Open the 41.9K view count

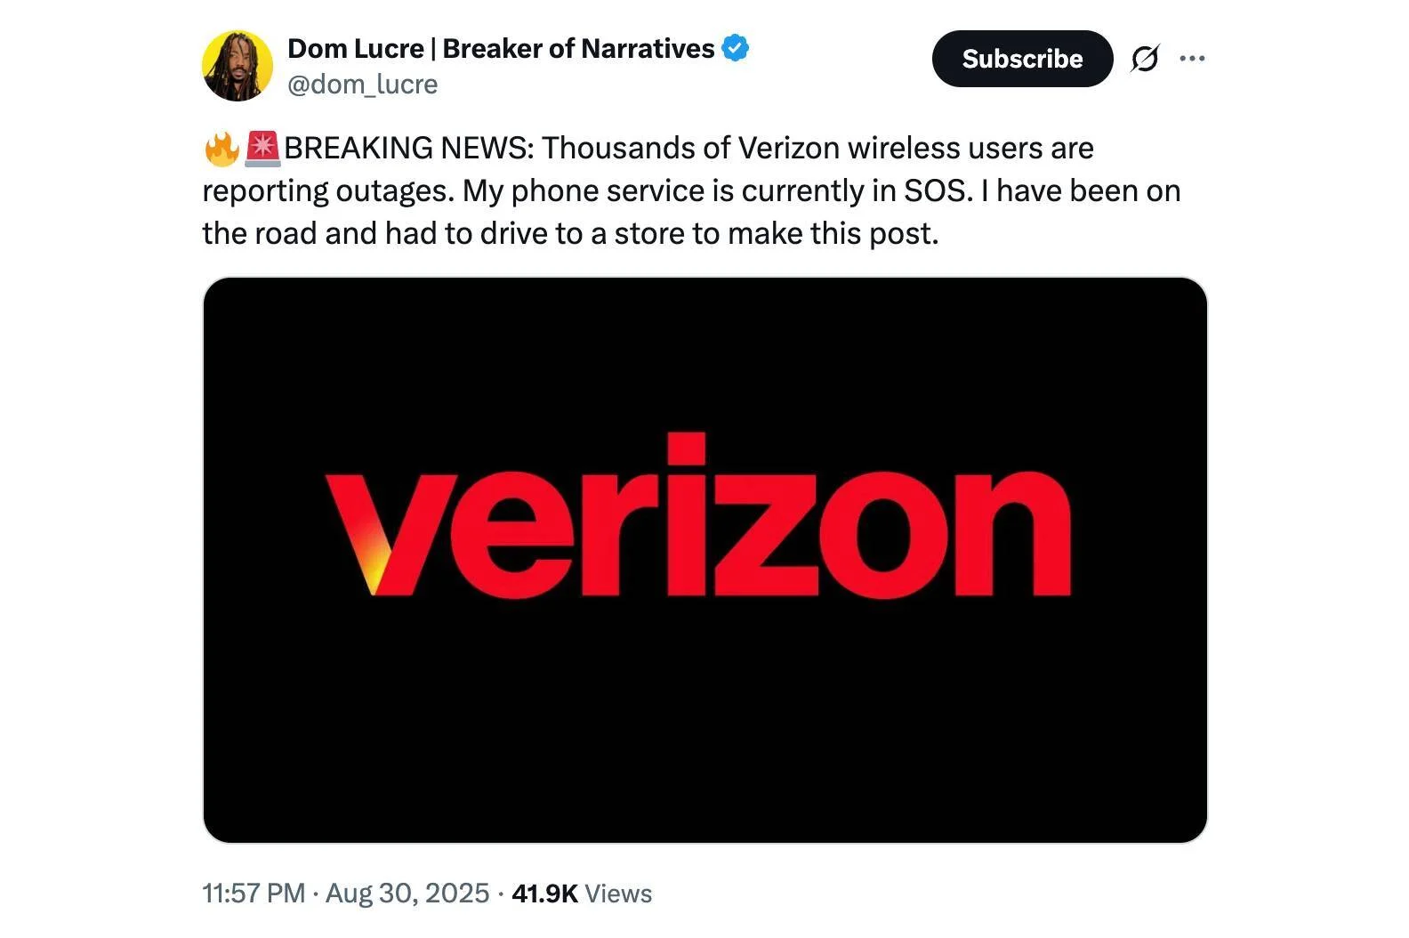pos(544,893)
